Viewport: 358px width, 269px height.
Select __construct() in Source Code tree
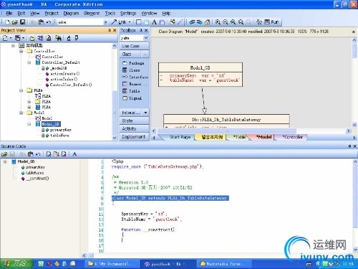click(x=37, y=179)
